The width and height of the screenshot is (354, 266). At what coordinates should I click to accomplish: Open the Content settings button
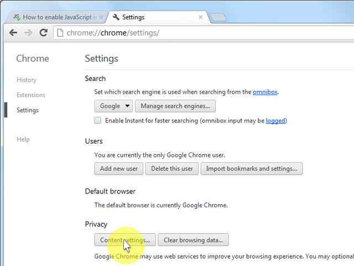[125, 240]
